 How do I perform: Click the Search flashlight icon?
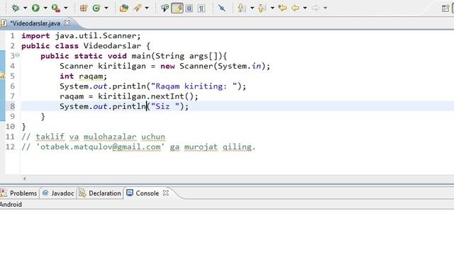[137, 8]
